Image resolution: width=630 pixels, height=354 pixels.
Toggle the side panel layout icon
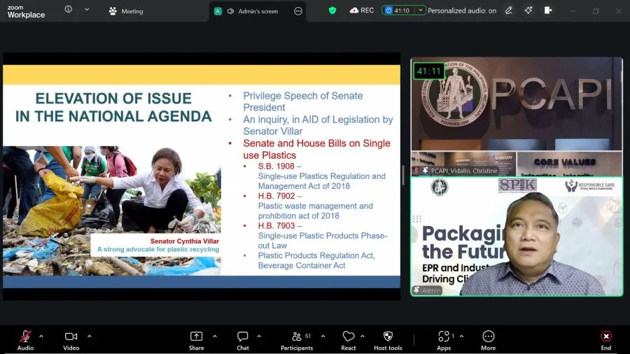coord(548,10)
